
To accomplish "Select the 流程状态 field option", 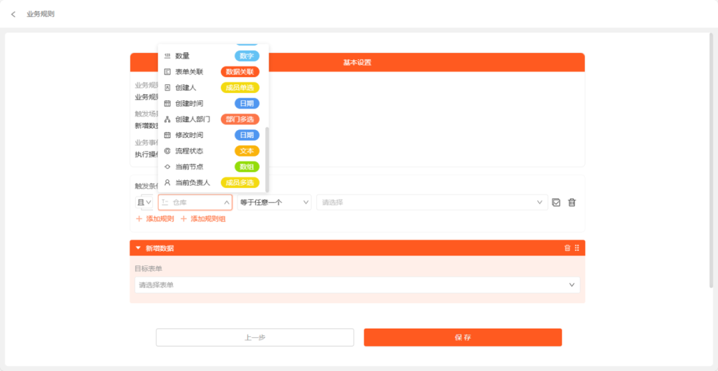I will click(x=213, y=151).
